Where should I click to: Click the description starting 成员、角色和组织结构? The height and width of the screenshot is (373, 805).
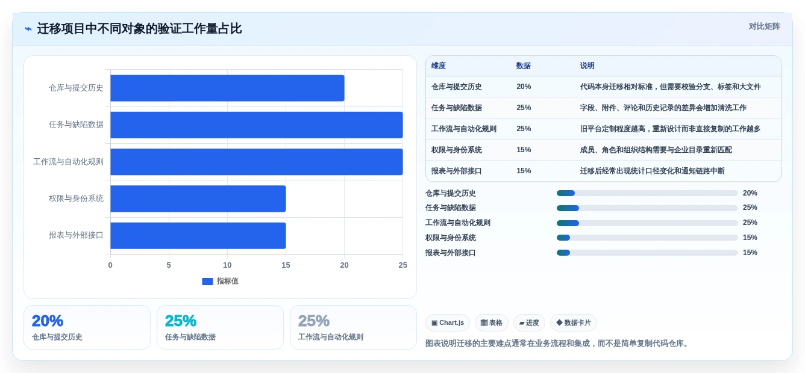coord(656,150)
